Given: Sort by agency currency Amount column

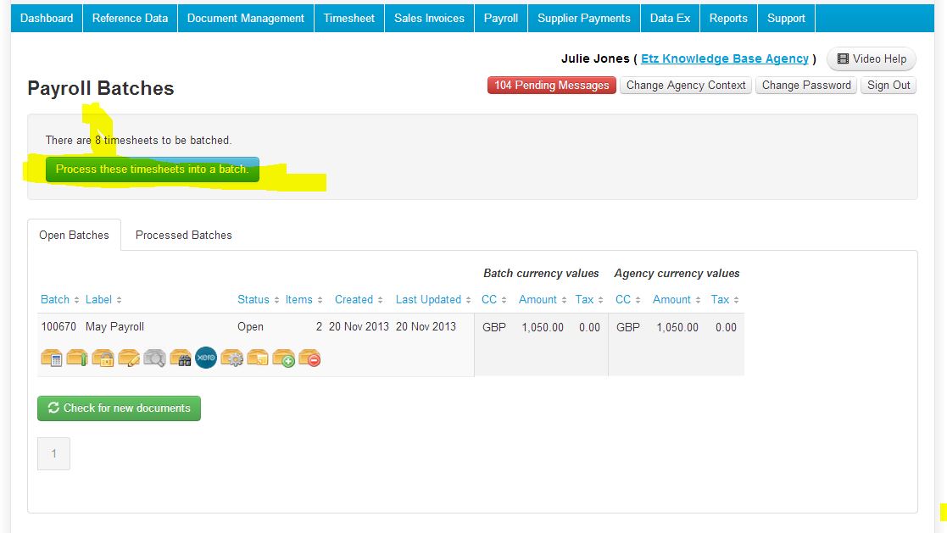Looking at the screenshot, I should point(677,299).
